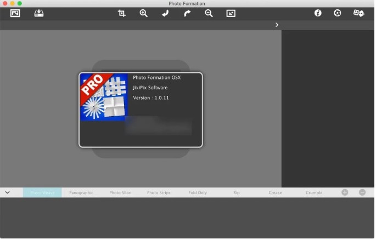Open a photo with the open image icon
This screenshot has width=376, height=239.
pyautogui.click(x=15, y=13)
